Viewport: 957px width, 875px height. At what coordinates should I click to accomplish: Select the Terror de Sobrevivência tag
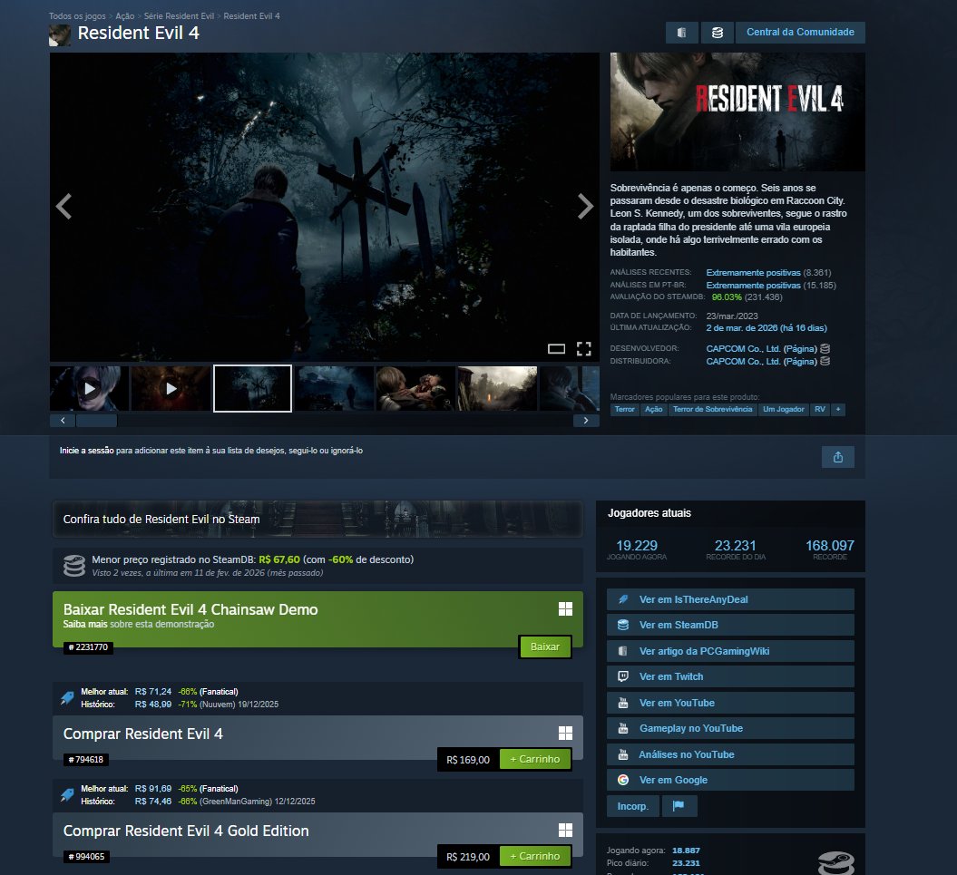pyautogui.click(x=712, y=410)
